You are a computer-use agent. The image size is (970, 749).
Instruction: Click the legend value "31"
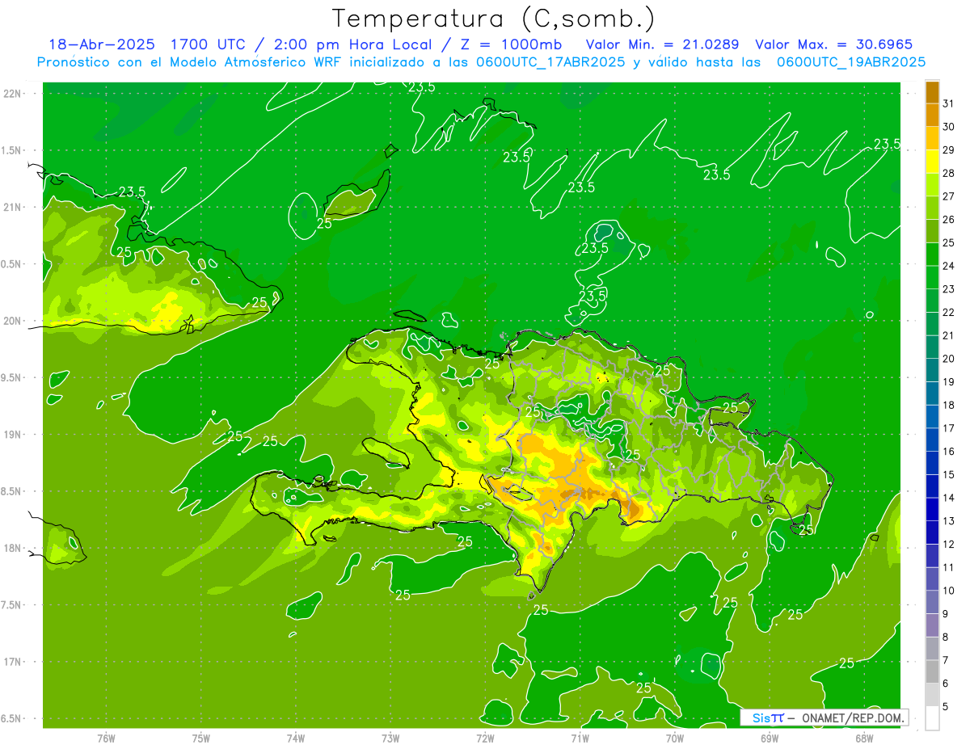(x=949, y=103)
